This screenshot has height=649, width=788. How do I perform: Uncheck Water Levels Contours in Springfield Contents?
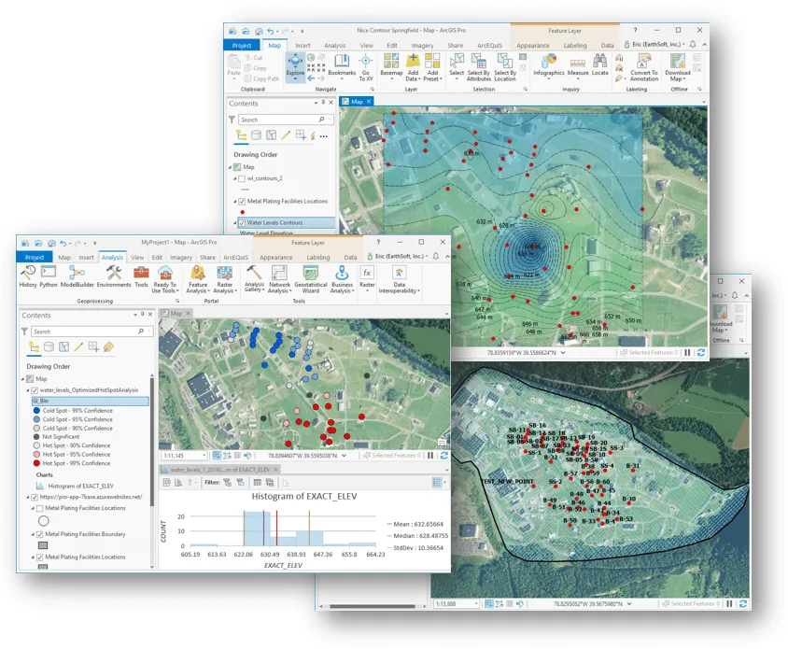click(x=242, y=222)
